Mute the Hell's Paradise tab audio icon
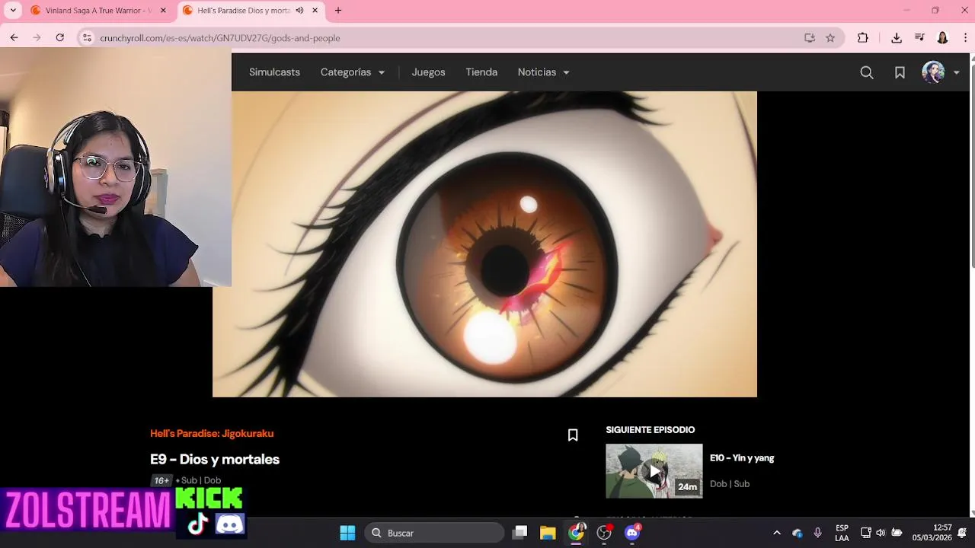Screen dimensions: 975x548 point(299,11)
